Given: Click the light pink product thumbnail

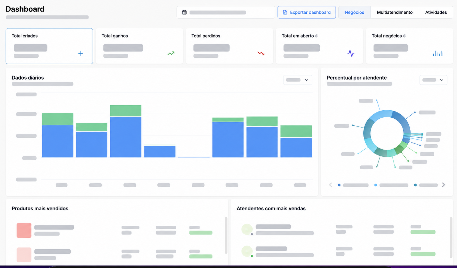Looking at the screenshot, I should click(24, 255).
